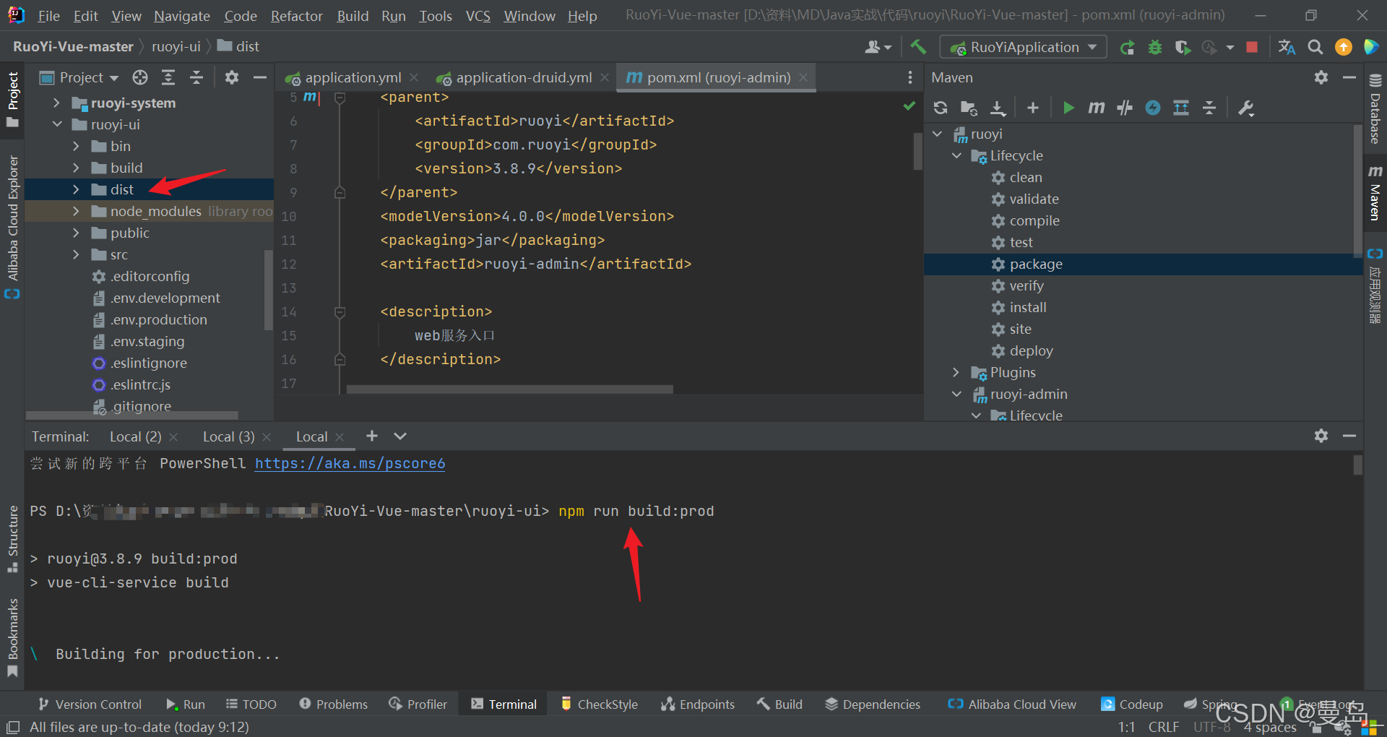The height and width of the screenshot is (737, 1387).
Task: Click the Build Project hammer icon
Action: [x=918, y=47]
